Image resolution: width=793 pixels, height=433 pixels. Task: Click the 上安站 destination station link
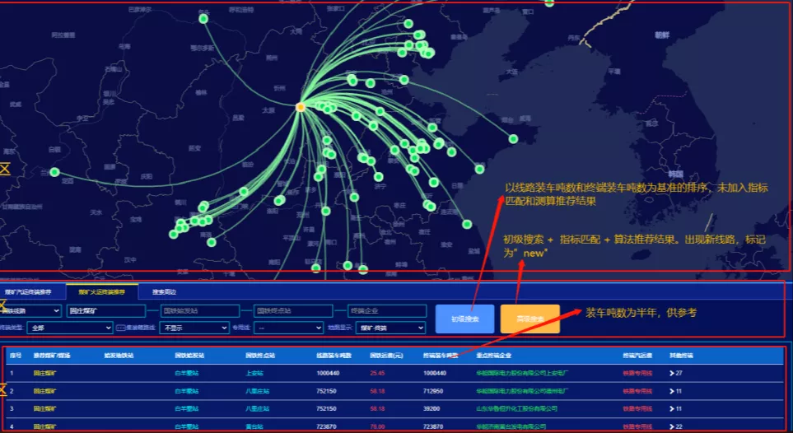tap(254, 373)
